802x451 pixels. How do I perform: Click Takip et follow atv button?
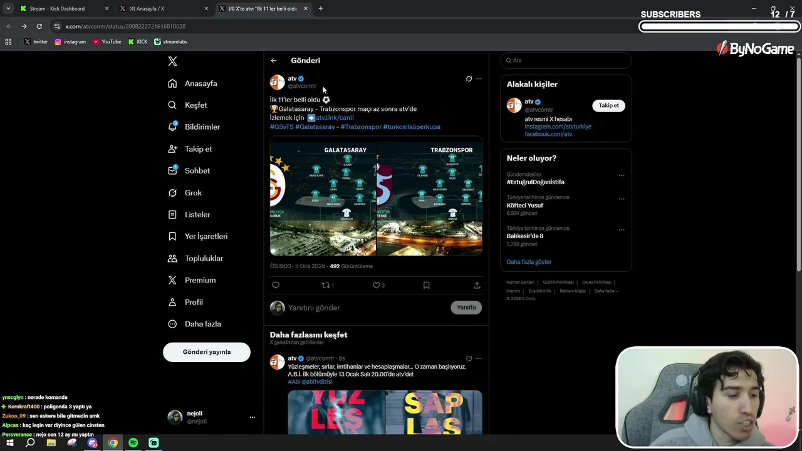(608, 106)
